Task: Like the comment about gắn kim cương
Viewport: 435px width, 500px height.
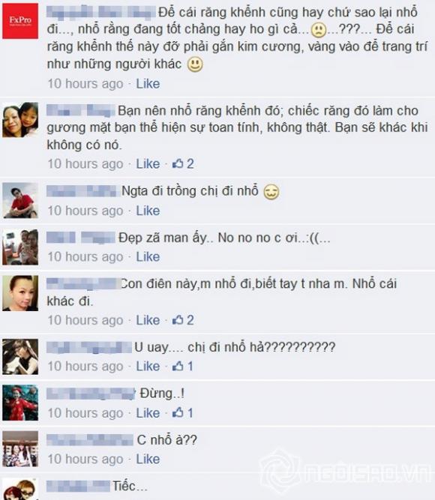Action: pyautogui.click(x=148, y=84)
